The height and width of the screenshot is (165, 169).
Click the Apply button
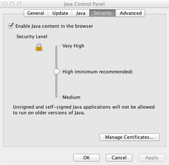click(x=152, y=157)
